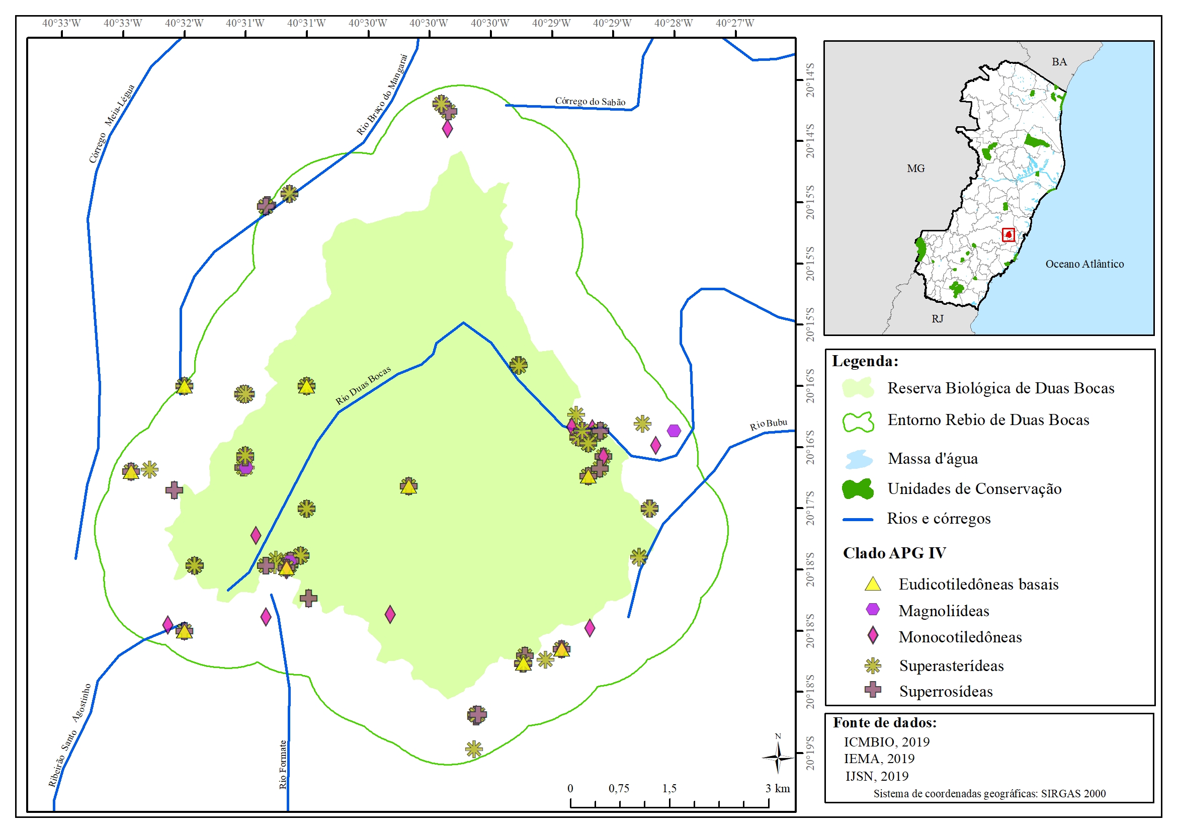Click the Córrego do Sabão label

[x=590, y=102]
